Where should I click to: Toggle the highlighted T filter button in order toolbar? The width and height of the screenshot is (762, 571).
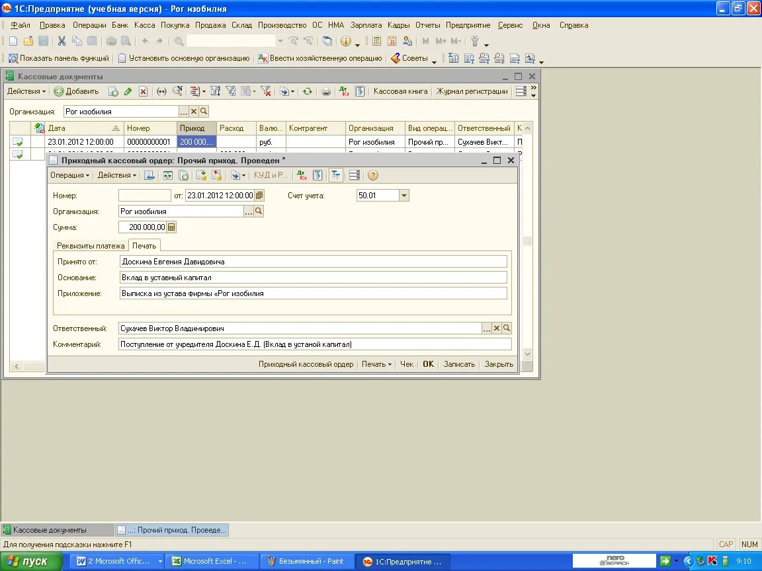336,175
